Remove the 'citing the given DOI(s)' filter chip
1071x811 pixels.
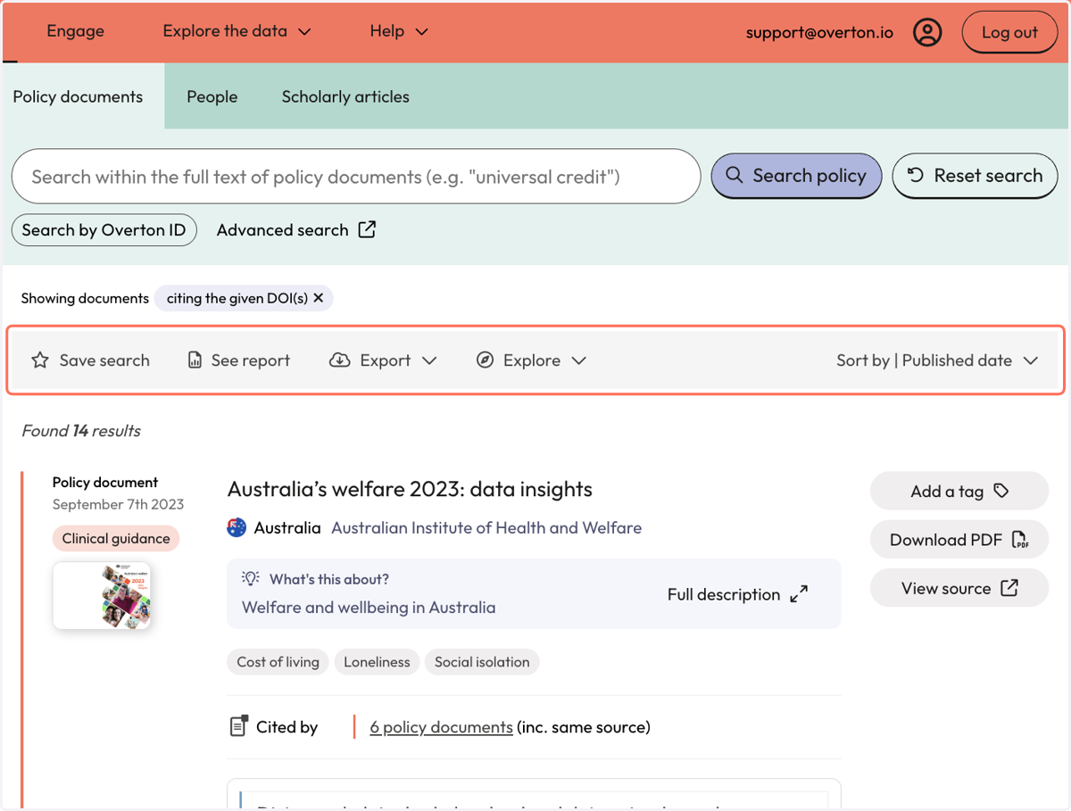pos(318,298)
